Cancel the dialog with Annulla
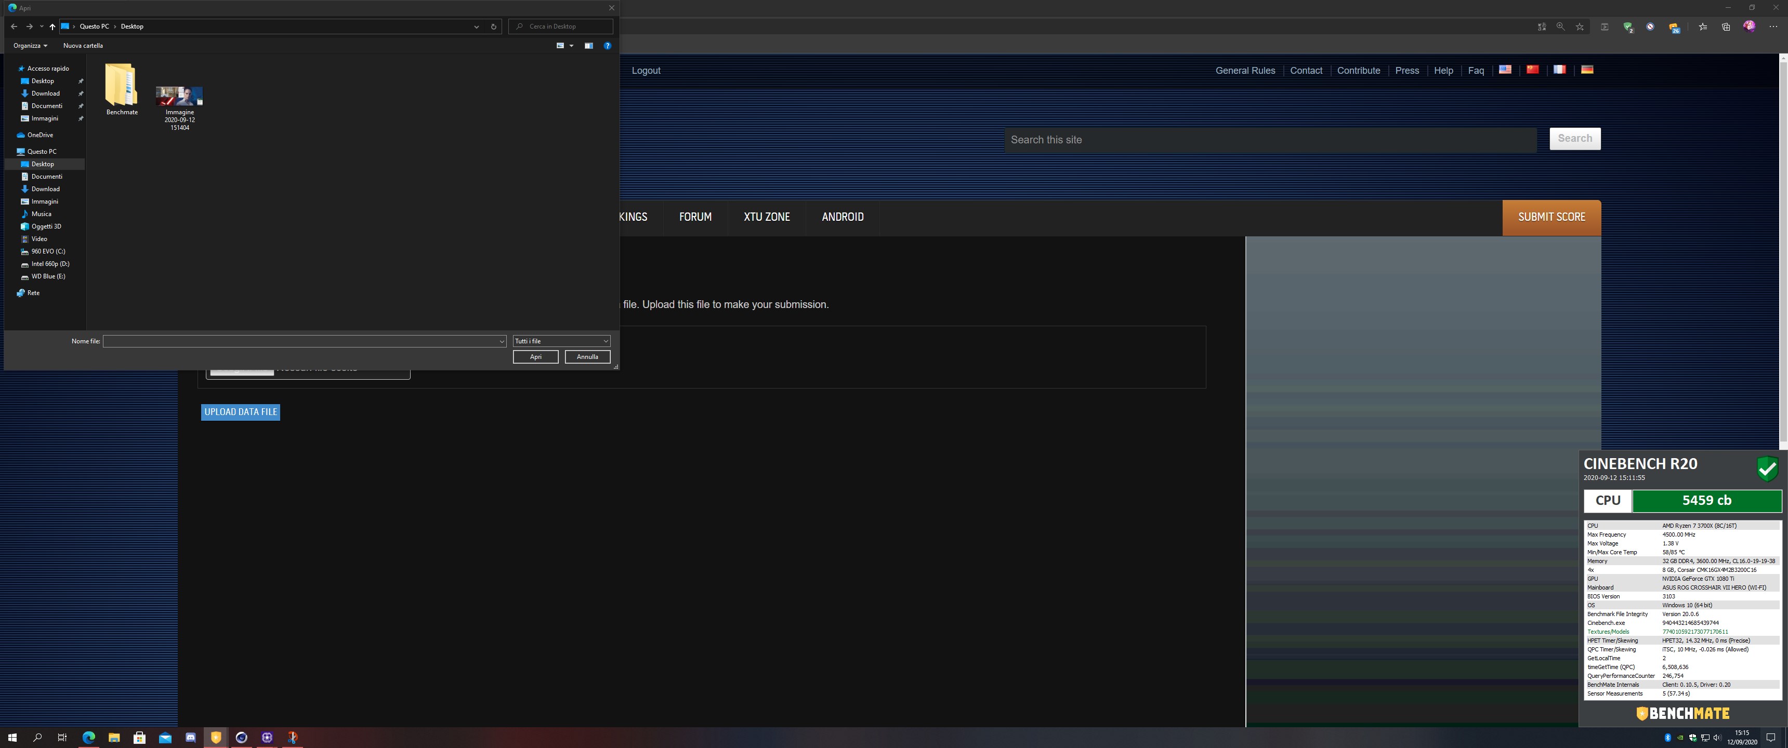The image size is (1788, 748). (x=587, y=357)
